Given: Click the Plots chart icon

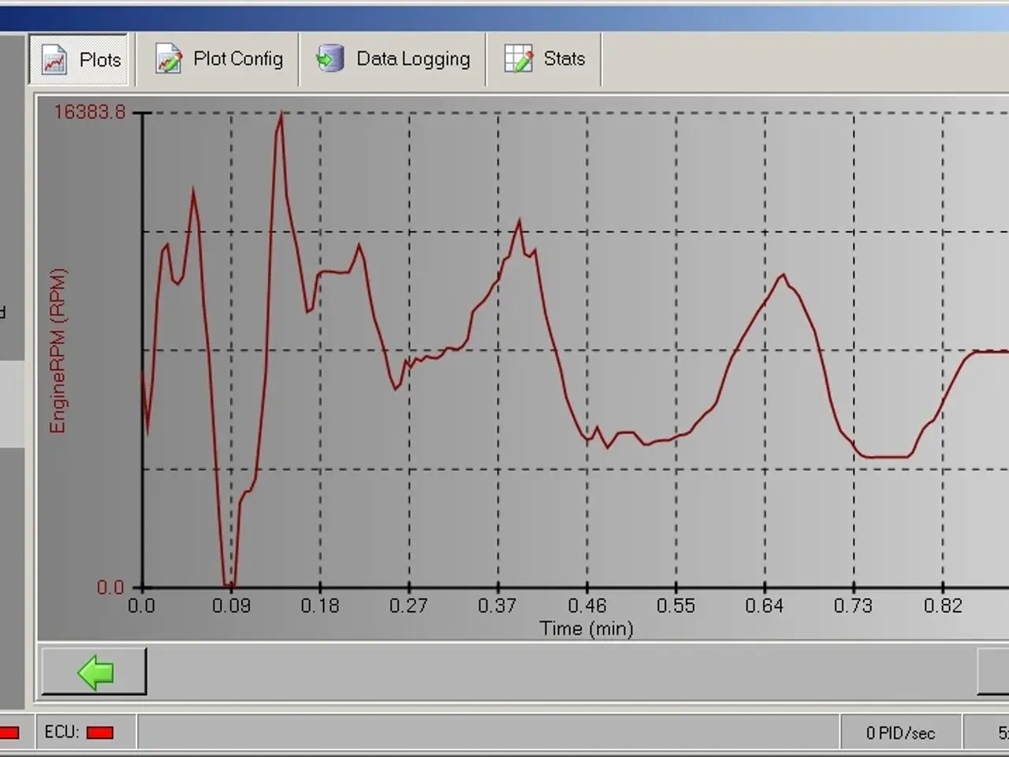Looking at the screenshot, I should pyautogui.click(x=54, y=60).
